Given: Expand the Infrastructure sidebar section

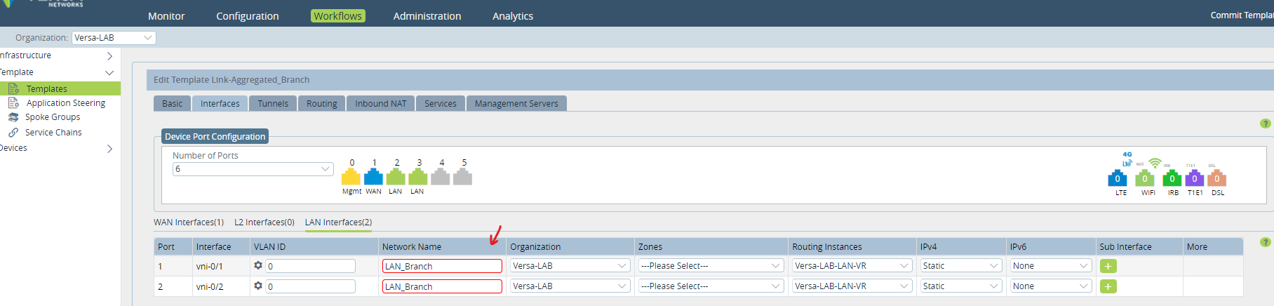Looking at the screenshot, I should pyautogui.click(x=109, y=55).
